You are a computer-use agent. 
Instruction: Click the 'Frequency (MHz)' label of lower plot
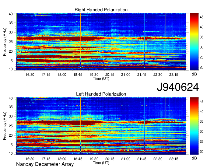click(x=5, y=126)
